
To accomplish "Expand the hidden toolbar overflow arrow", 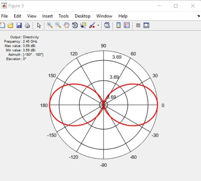I will 198,16.
